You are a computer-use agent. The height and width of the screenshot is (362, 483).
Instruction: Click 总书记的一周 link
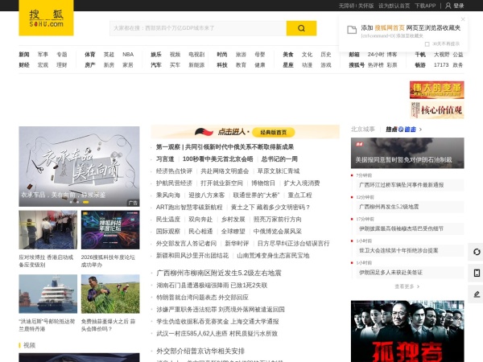click(x=279, y=159)
